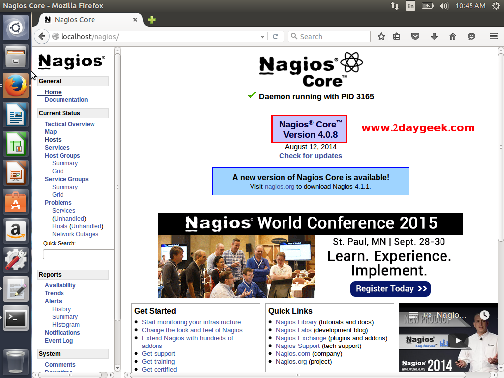Open Network Outages link
This screenshot has height=378, width=504.
coord(75,234)
